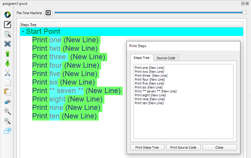
Task: Click the zoom in magnifier icon
Action: pyautogui.click(x=8, y=111)
